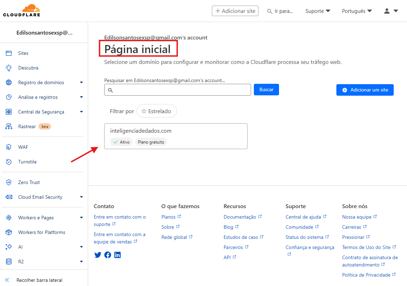Expand the Workers e Pages section
Image resolution: width=407 pixels, height=286 pixels.
(81, 218)
